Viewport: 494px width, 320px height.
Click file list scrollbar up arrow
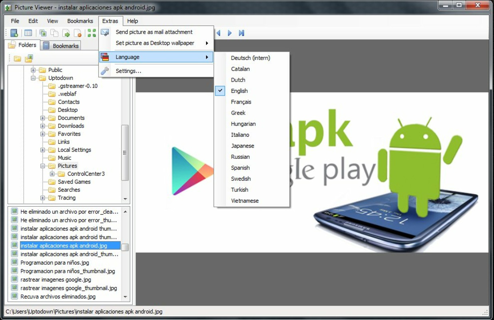[125, 212]
